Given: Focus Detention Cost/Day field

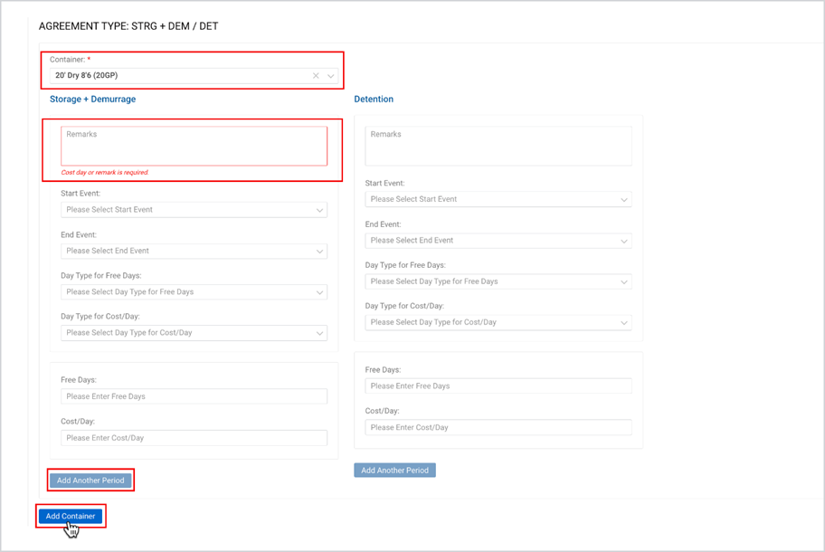Looking at the screenshot, I should click(498, 427).
